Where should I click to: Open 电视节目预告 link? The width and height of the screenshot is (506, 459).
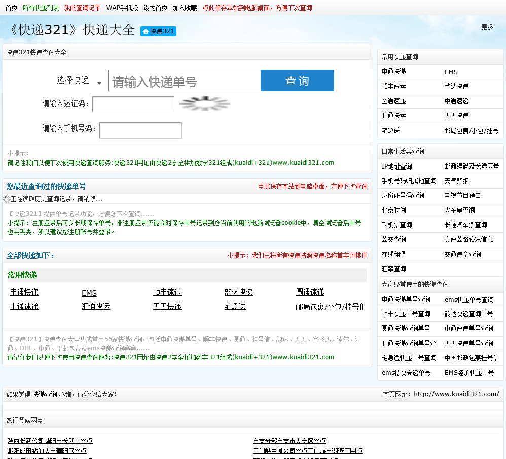tap(462, 195)
